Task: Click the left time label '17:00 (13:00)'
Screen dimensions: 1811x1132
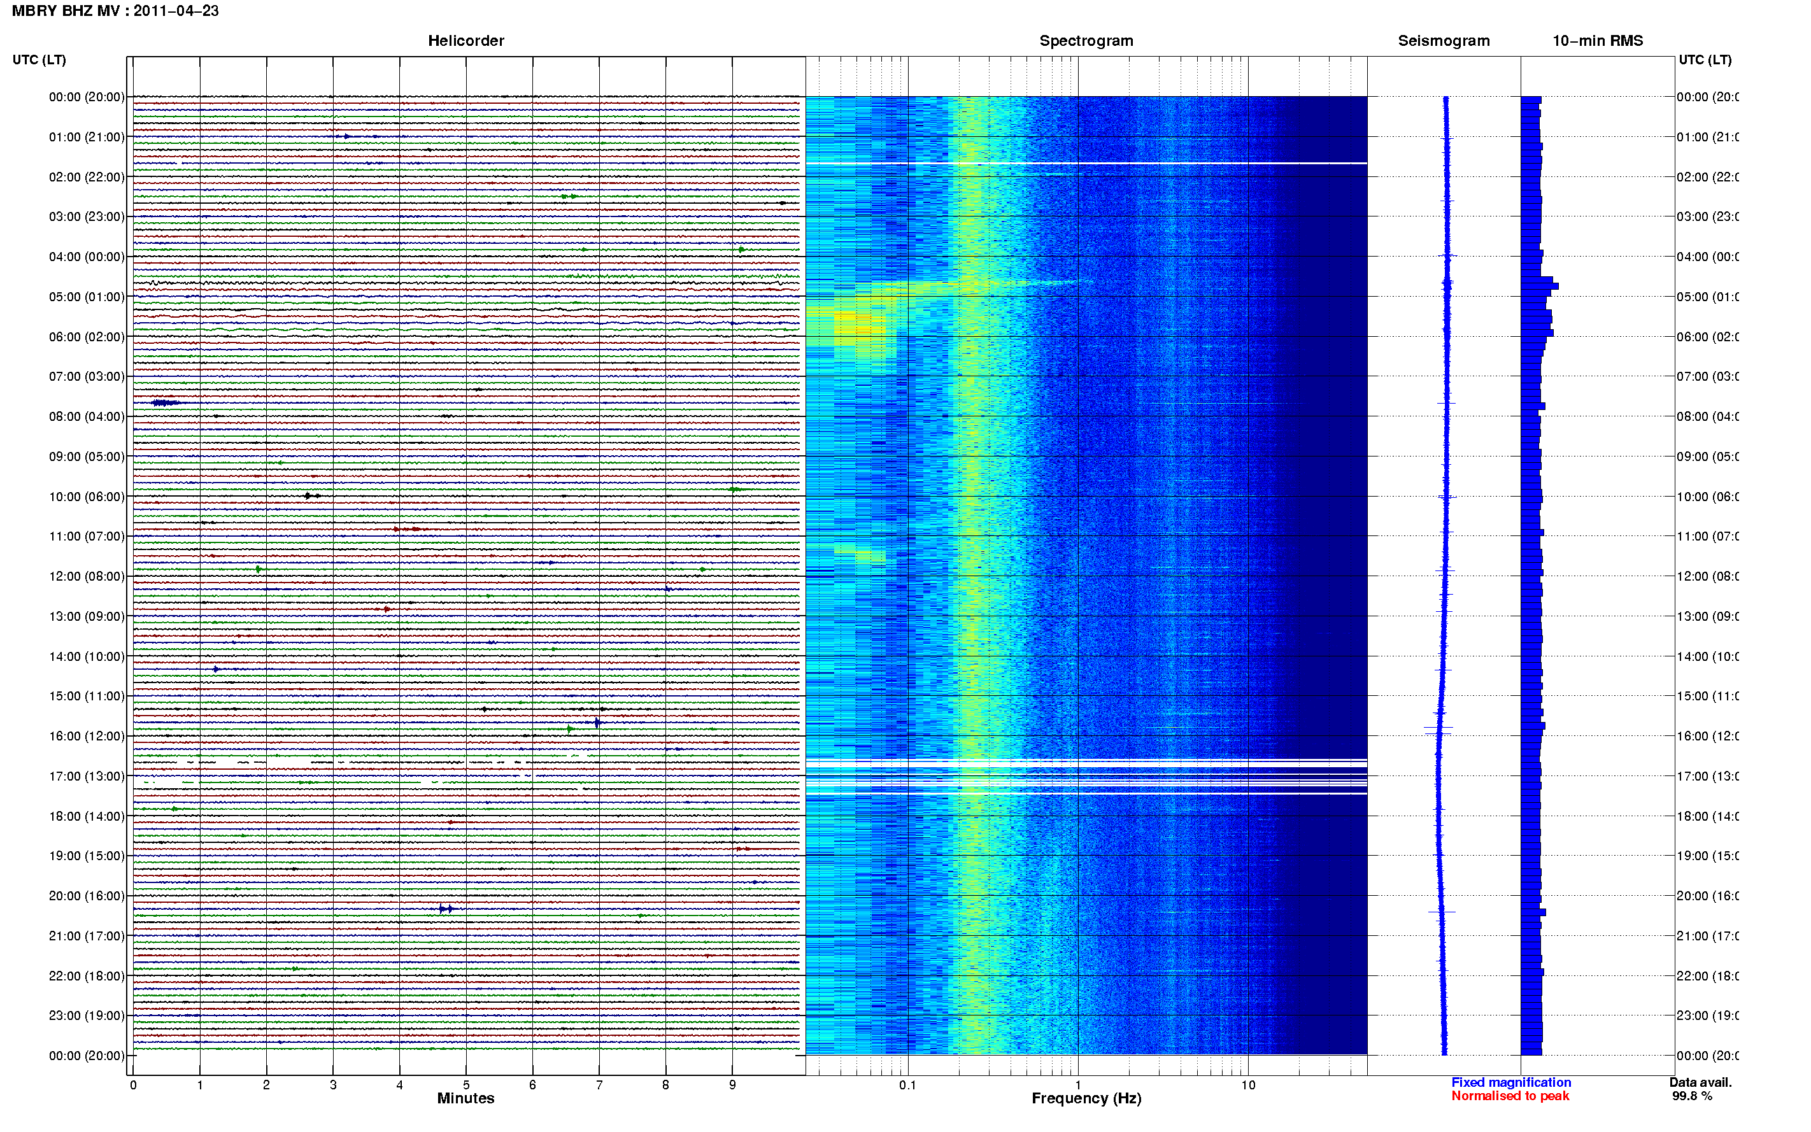Action: [x=87, y=776]
